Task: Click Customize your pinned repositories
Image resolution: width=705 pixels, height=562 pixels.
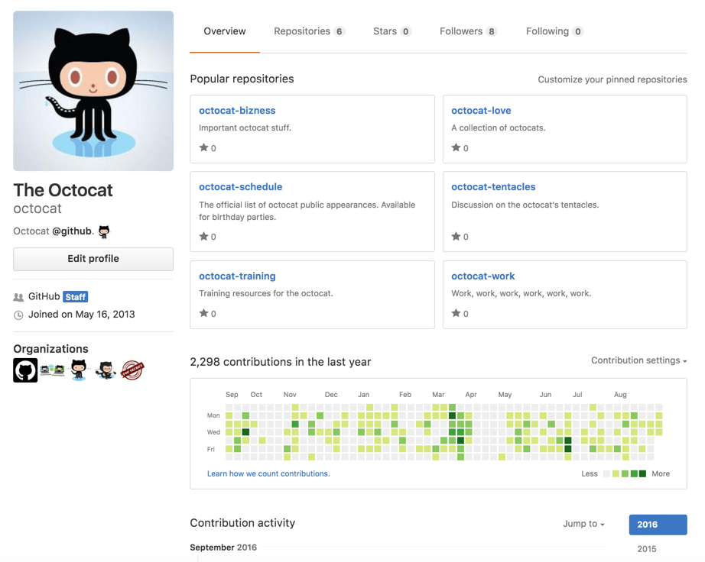Action: pos(612,79)
